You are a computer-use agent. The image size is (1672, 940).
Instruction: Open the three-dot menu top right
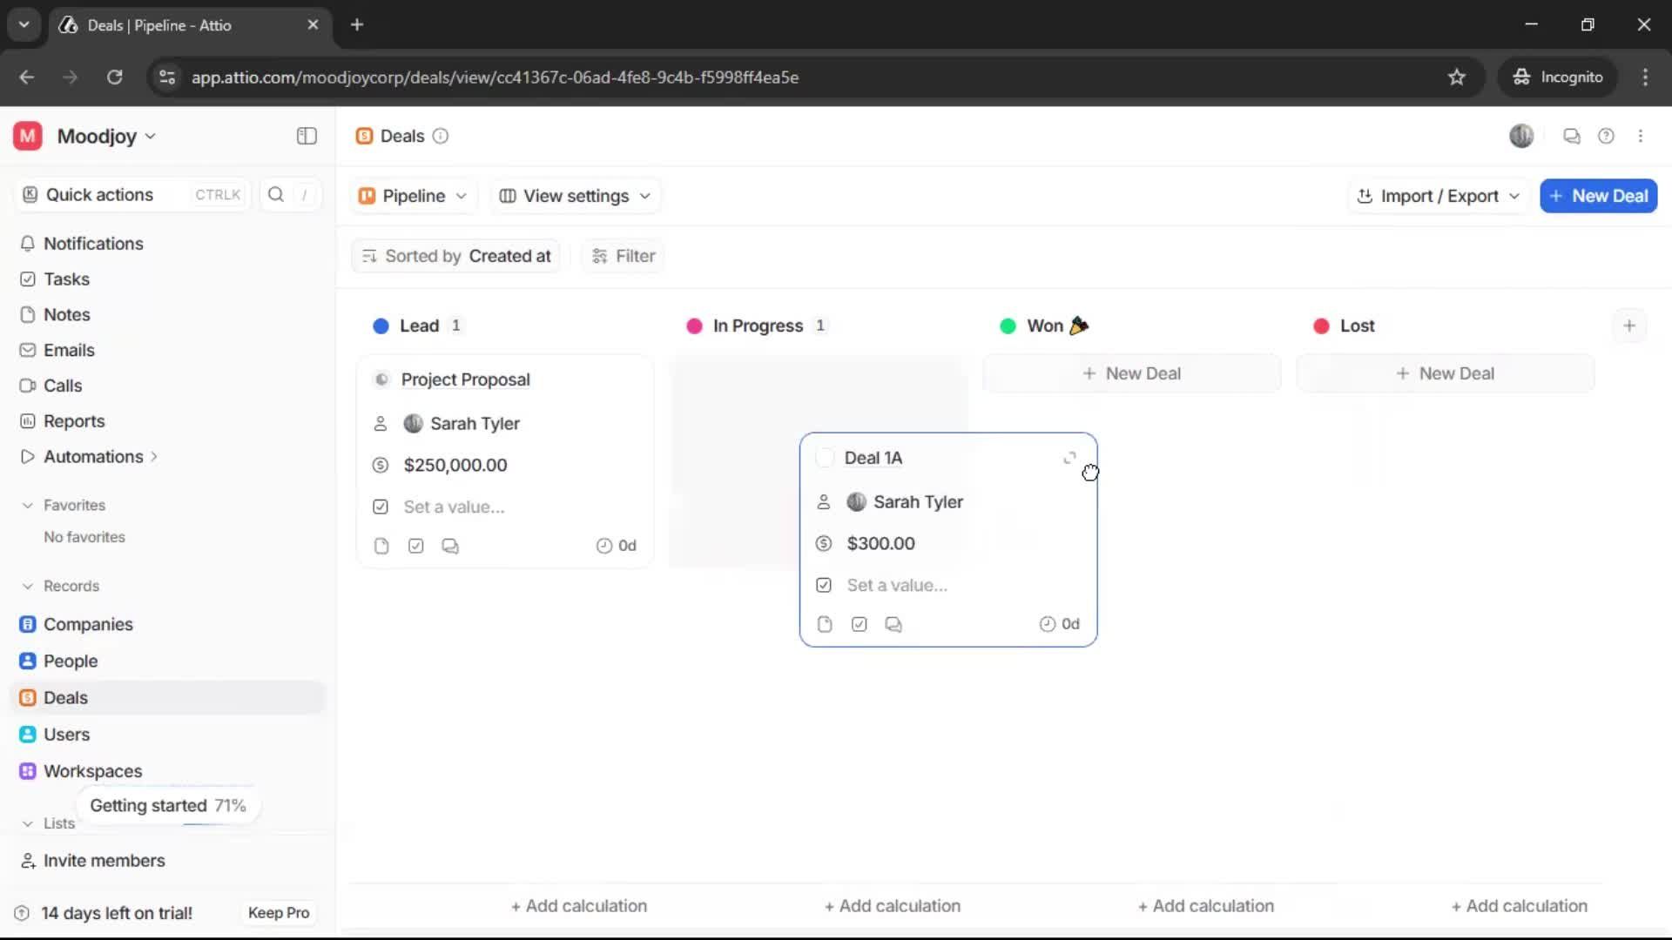[1642, 136]
